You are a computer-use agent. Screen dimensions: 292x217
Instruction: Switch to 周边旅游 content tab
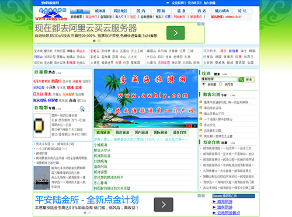[x=122, y=132]
